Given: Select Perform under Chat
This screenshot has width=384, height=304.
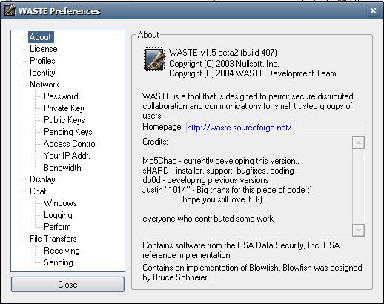Looking at the screenshot, I should click(57, 227).
